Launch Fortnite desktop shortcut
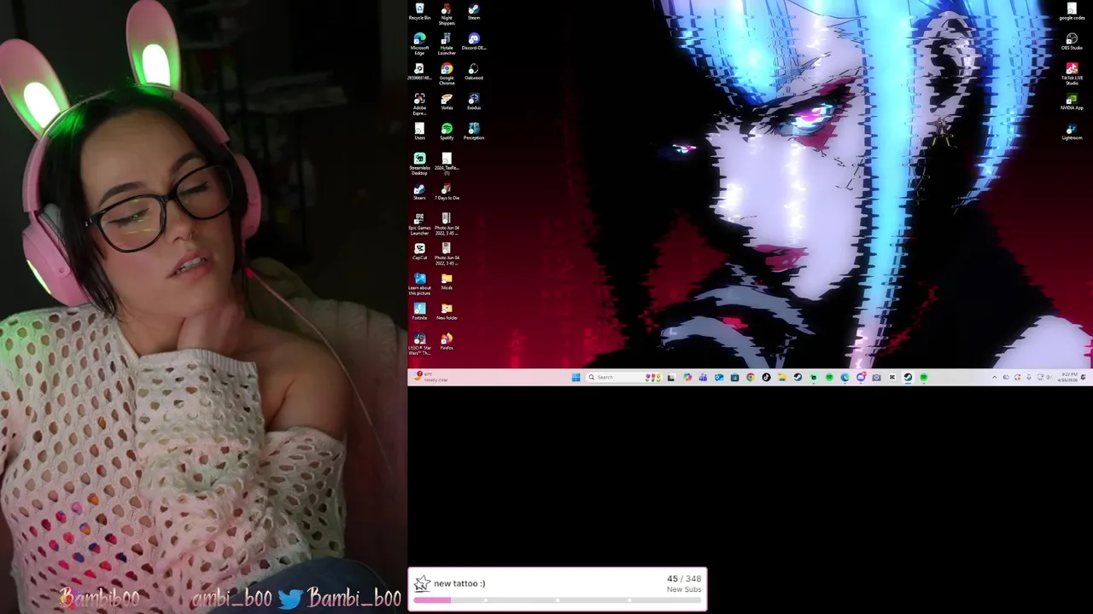 click(x=419, y=311)
